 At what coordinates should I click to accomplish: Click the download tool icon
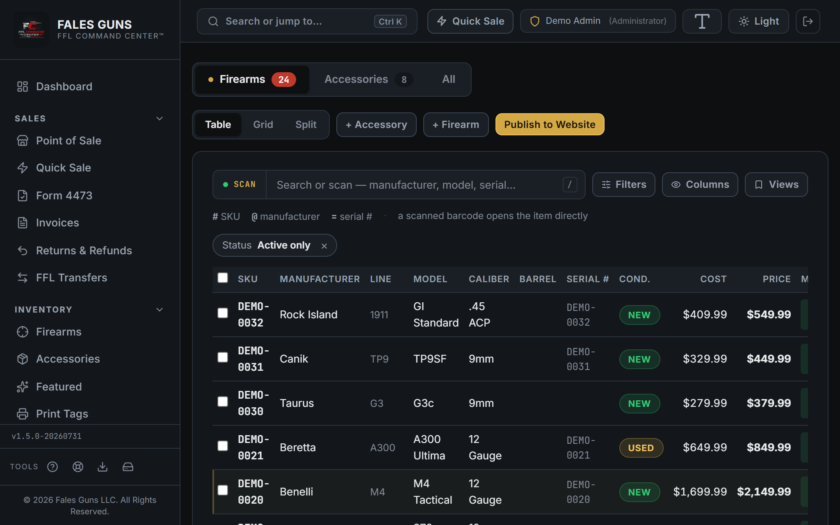pos(103,467)
